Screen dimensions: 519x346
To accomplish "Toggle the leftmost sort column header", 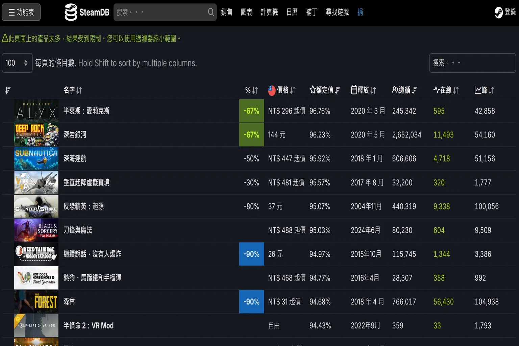I will tap(8, 90).
